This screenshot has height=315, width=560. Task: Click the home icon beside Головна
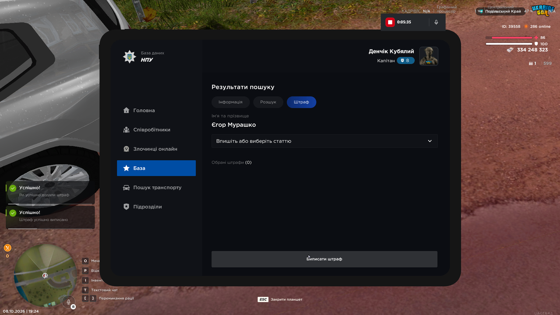126,110
